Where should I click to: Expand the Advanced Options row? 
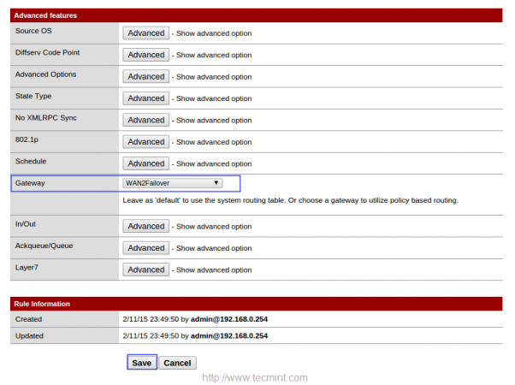(x=146, y=76)
